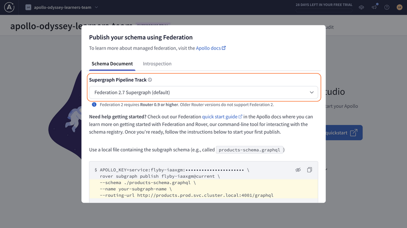Image resolution: width=407 pixels, height=228 pixels.
Task: Open the apollo-odyssey-learners-team organization switcher
Action: [62, 7]
